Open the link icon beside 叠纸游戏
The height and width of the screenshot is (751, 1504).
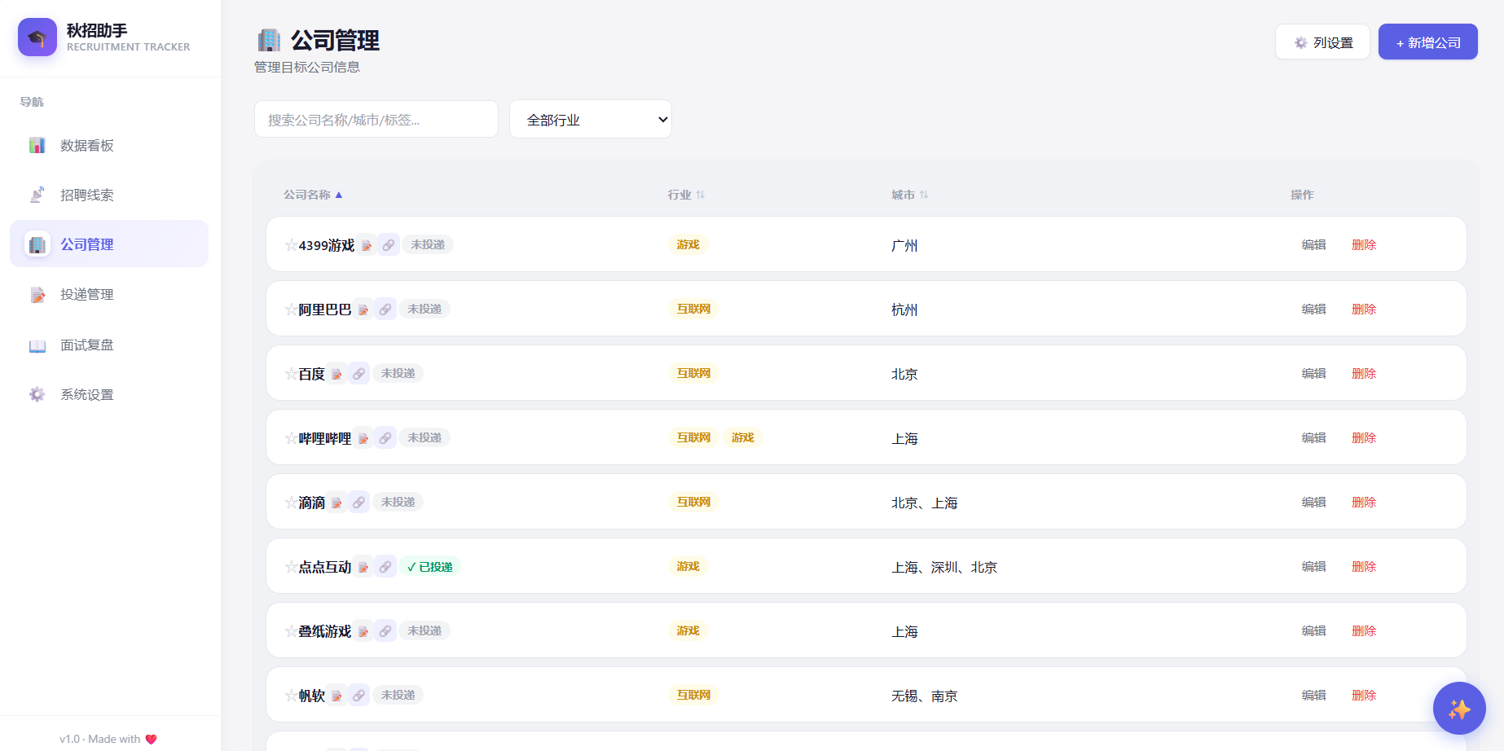click(x=385, y=631)
